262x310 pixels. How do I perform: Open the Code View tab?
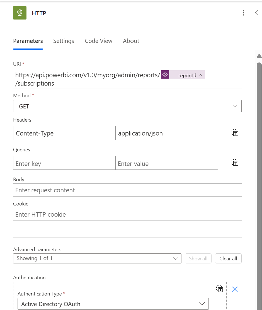(98, 41)
